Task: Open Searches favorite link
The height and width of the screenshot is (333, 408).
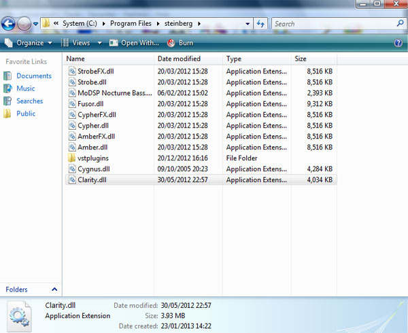Action: 30,101
